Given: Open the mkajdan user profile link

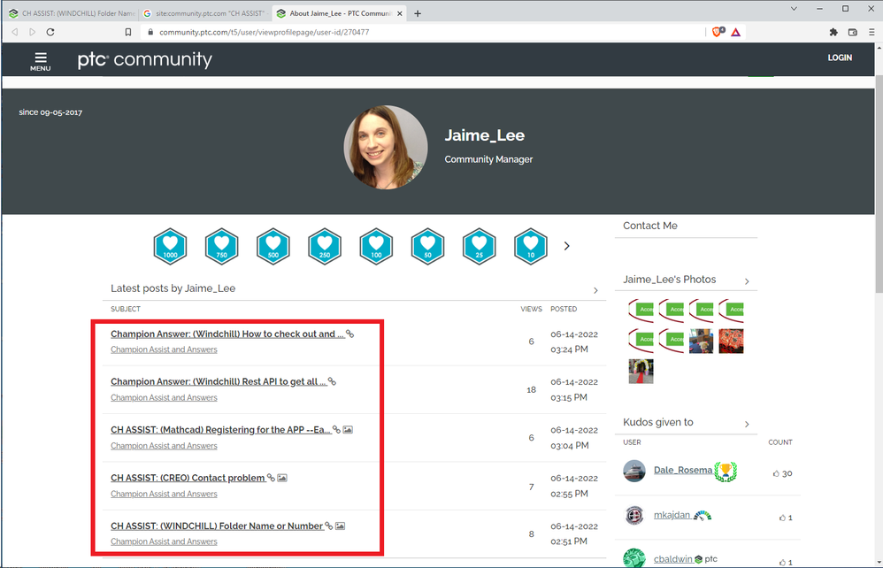Looking at the screenshot, I should pos(672,515).
